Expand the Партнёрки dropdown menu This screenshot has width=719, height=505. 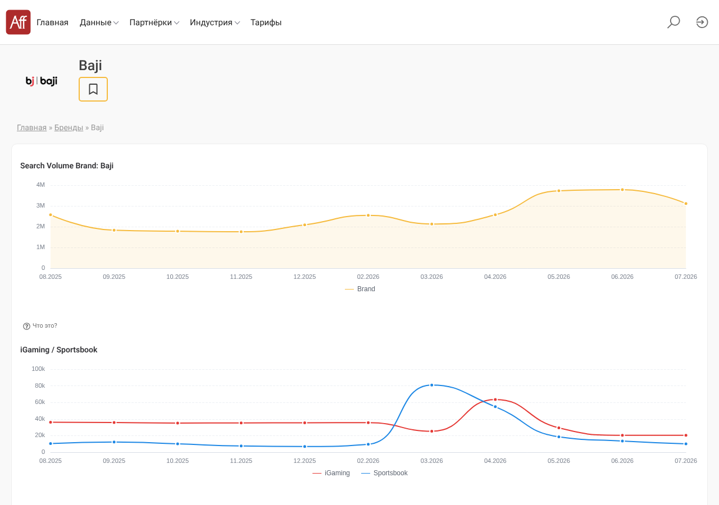pyautogui.click(x=154, y=22)
